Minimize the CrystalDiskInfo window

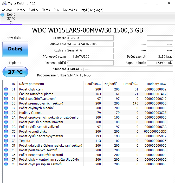coord(145,3)
